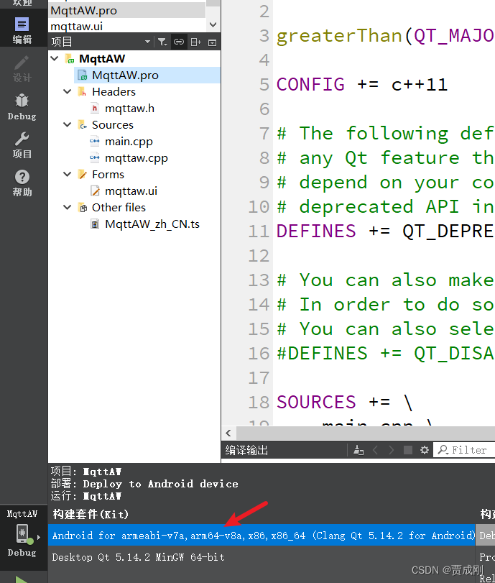Click the greaterThan line in editor
The height and width of the screenshot is (583, 495).
coord(385,36)
